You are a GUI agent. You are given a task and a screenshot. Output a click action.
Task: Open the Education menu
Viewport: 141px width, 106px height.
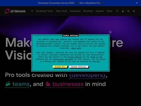tap(75, 11)
